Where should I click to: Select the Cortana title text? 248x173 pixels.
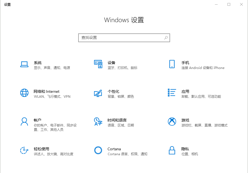pos(114,149)
